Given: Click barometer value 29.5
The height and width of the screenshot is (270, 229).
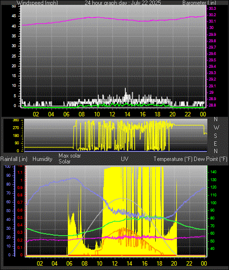Looking at the screenshot, I should pos(212,60).
